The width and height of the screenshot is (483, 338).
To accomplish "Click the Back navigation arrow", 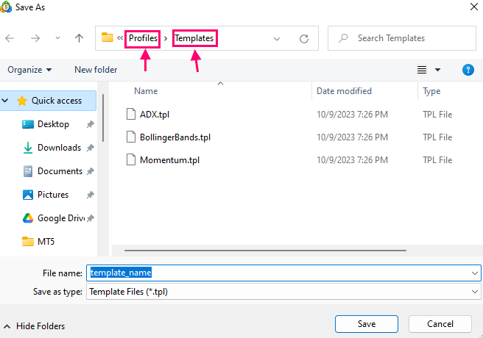I will (x=12, y=38).
